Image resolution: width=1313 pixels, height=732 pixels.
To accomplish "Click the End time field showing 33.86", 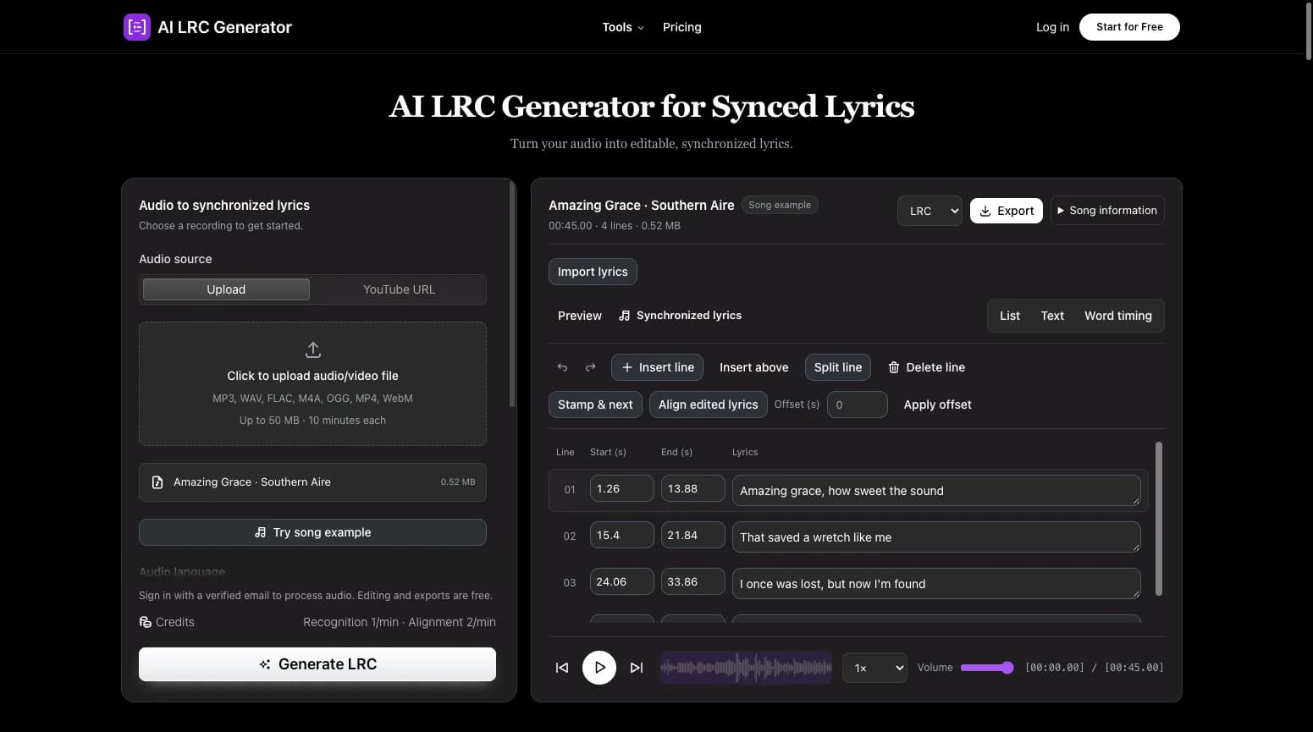I will (x=692, y=582).
